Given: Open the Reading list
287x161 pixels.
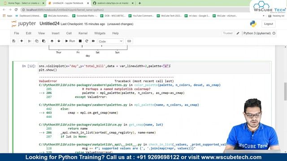Looking at the screenshot, I should (276, 16).
